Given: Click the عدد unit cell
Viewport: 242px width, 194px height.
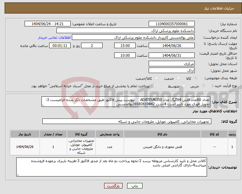Looking at the screenshot, I should (x=110, y=147).
